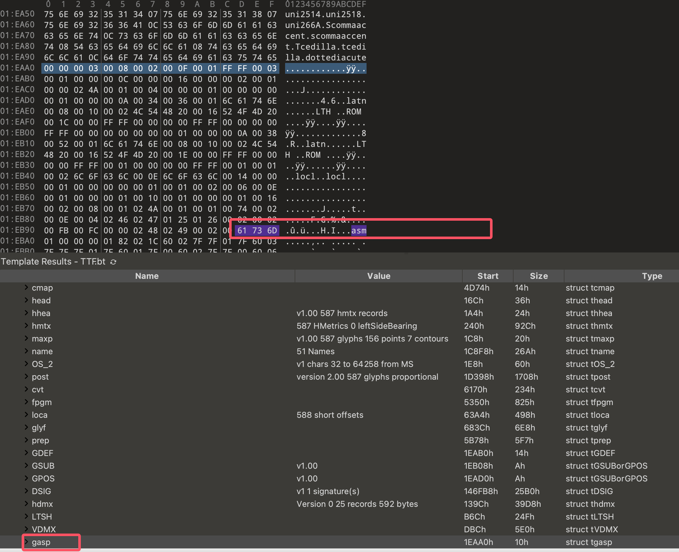
Task: Click the Size column header
Action: [538, 276]
